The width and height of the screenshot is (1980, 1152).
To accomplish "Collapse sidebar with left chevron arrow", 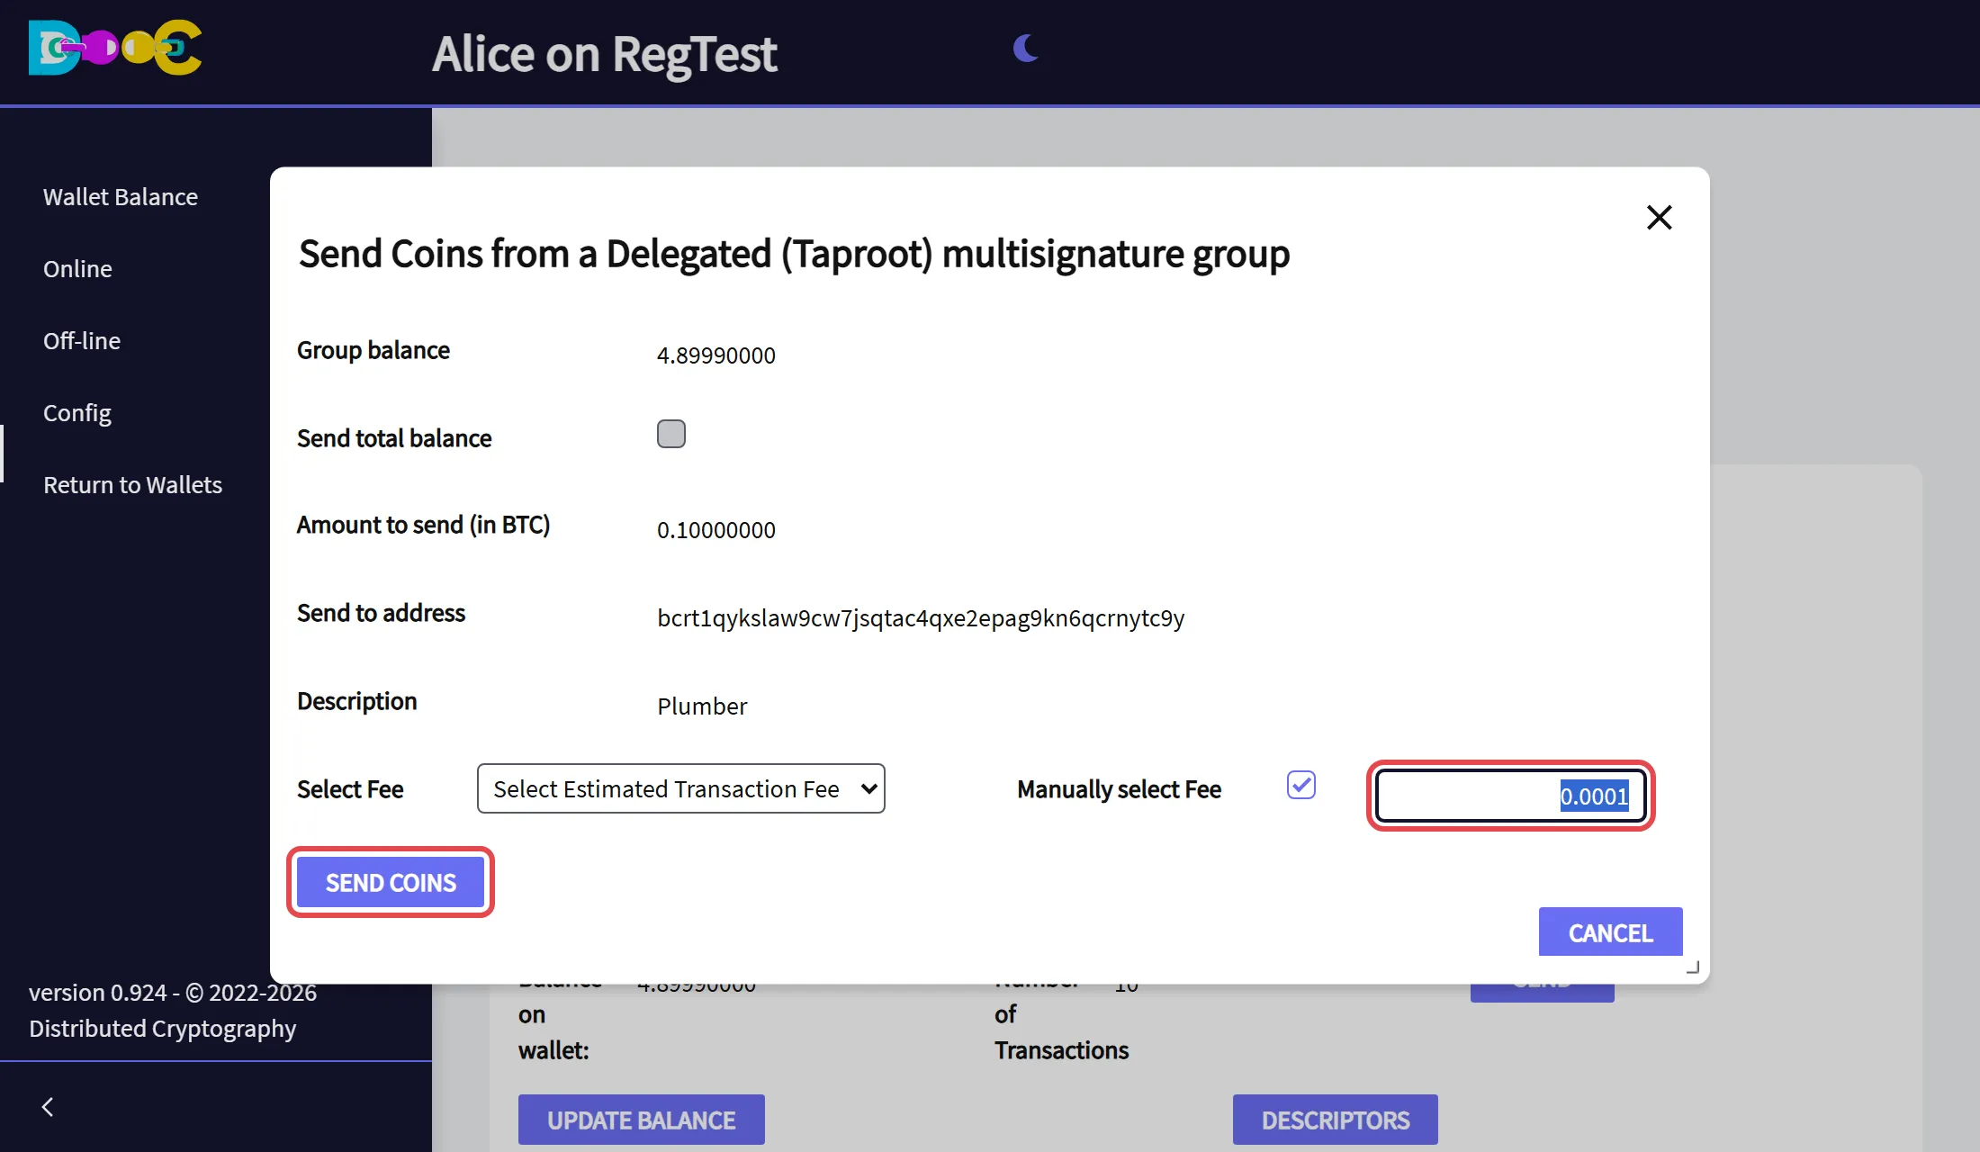I will 48,1107.
